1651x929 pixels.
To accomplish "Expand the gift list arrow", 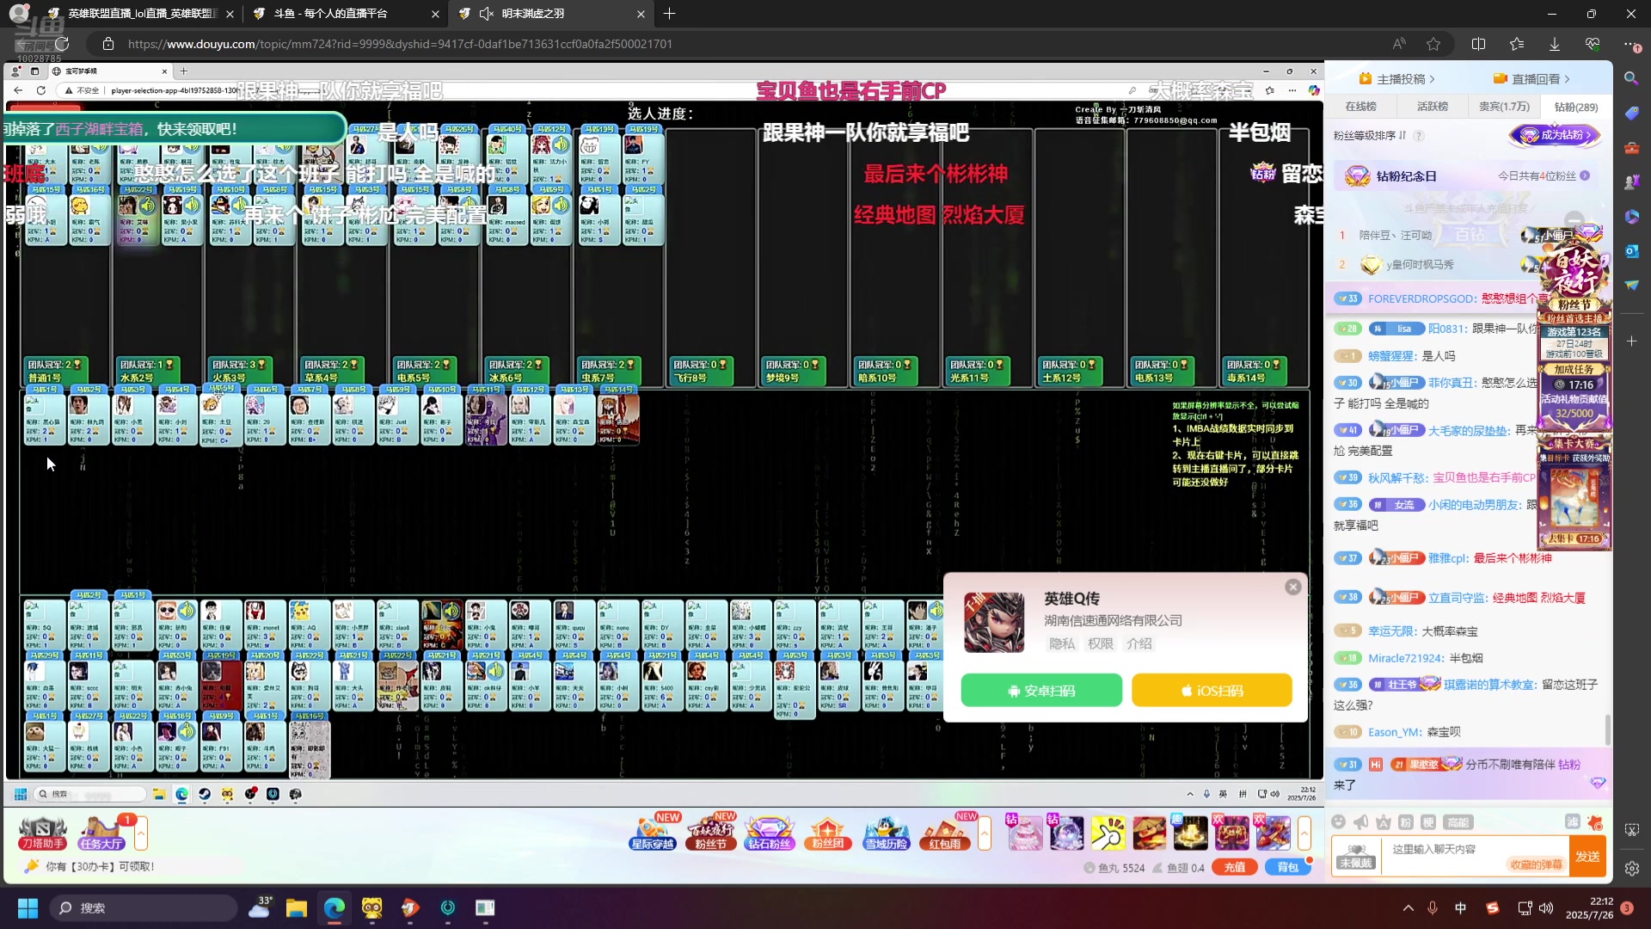I will pyautogui.click(x=1304, y=834).
